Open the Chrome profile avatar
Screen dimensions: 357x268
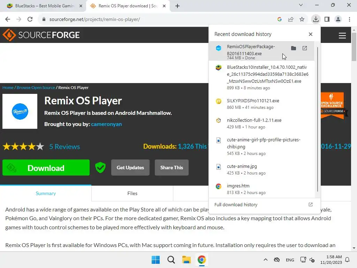[338, 20]
